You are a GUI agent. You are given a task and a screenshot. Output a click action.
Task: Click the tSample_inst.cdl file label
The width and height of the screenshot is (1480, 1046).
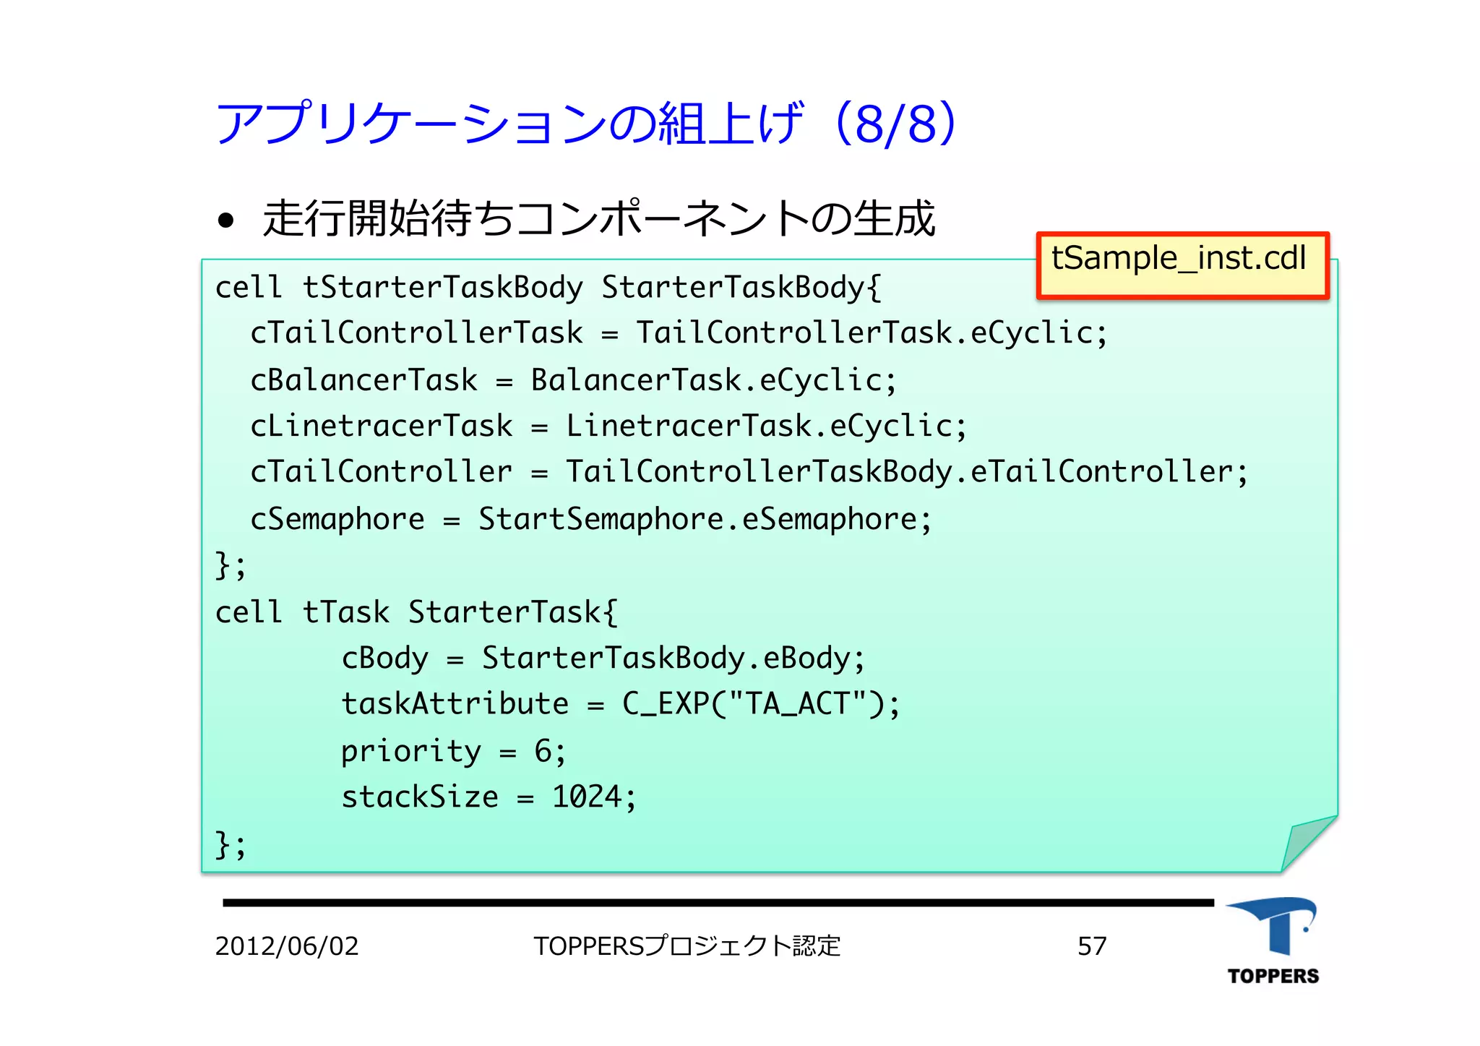point(1183,265)
